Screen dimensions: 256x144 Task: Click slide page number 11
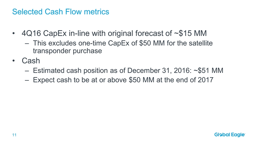click(14, 135)
